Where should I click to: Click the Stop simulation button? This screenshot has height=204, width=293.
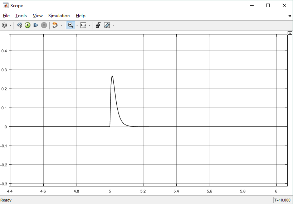point(44,25)
